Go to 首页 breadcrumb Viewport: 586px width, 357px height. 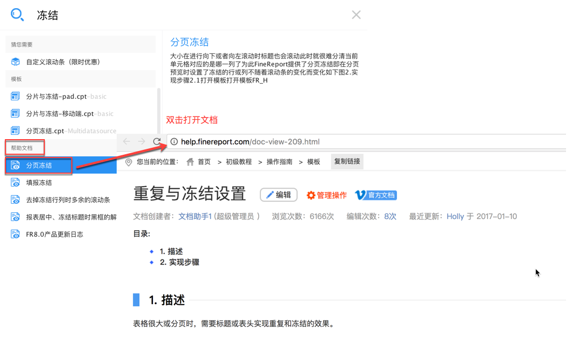tap(204, 162)
